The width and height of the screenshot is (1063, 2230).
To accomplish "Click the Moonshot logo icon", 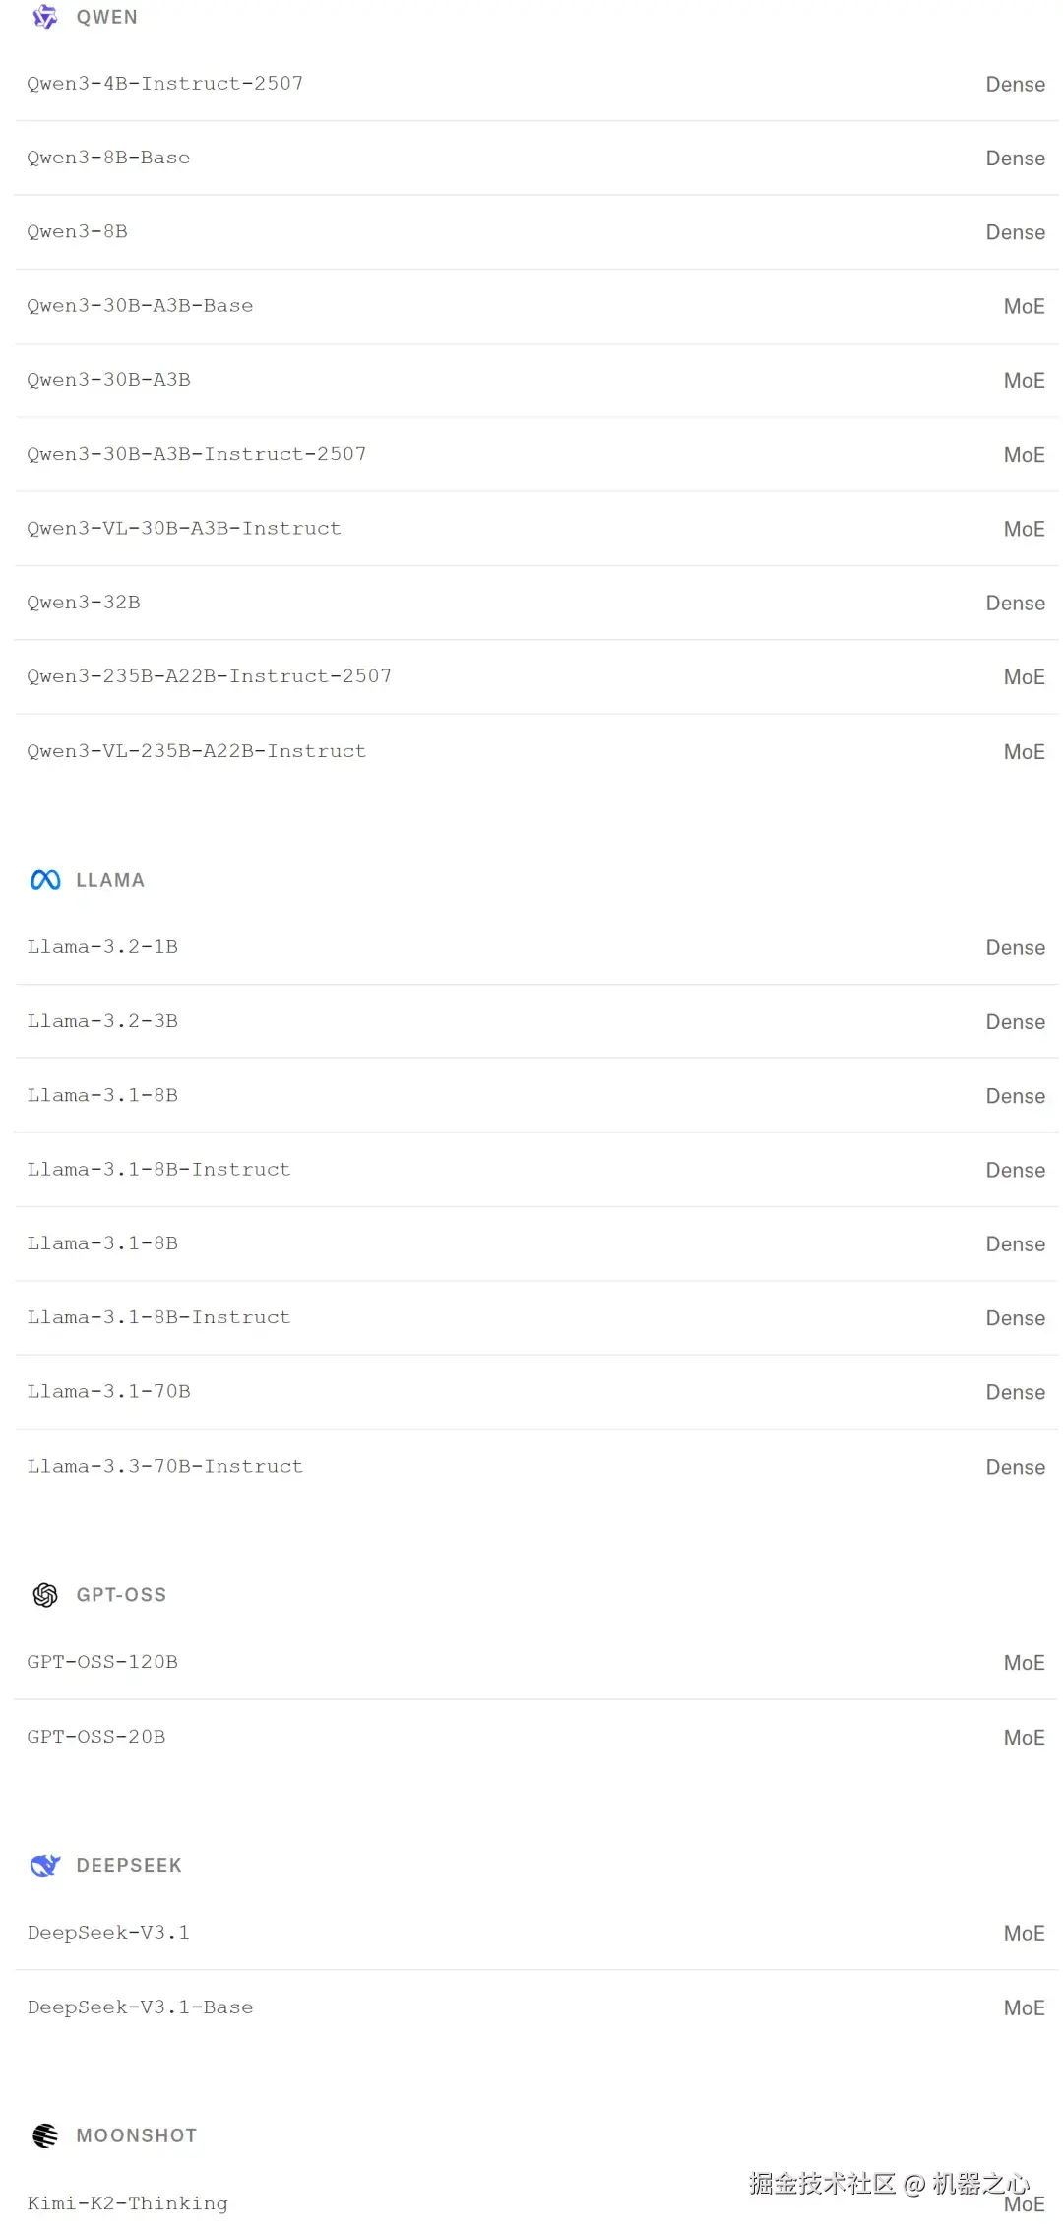I will coord(45,2135).
